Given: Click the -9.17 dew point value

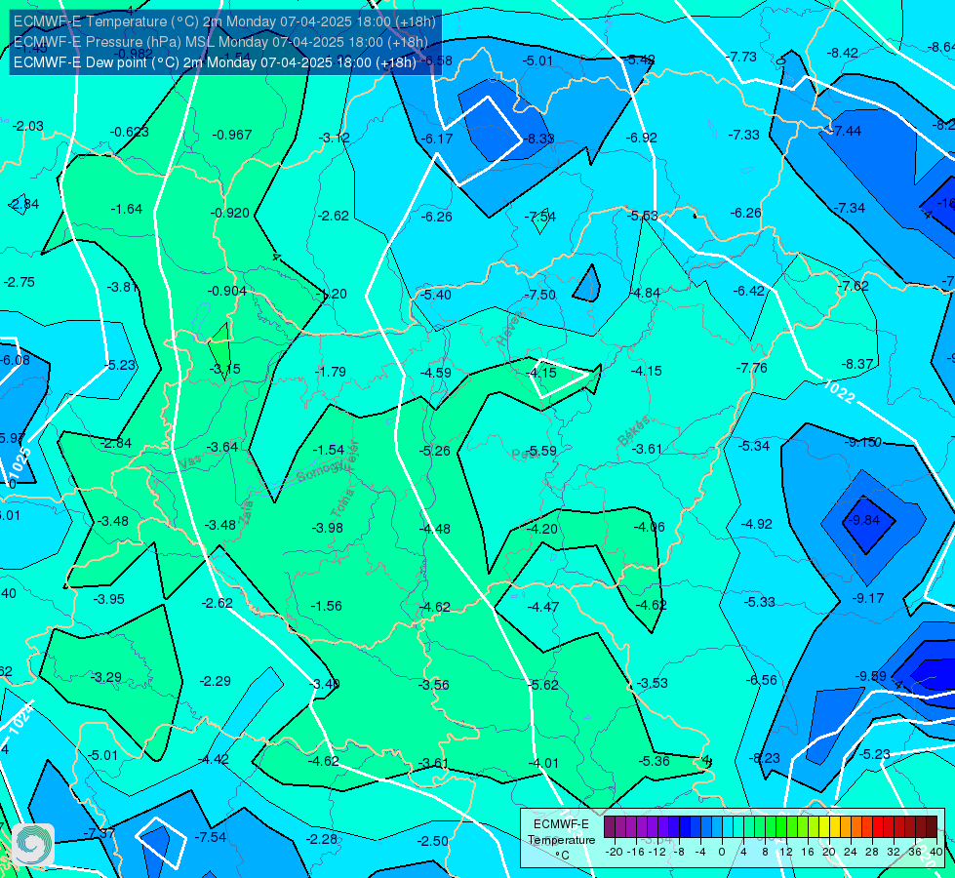Looking at the screenshot, I should click(x=867, y=598).
